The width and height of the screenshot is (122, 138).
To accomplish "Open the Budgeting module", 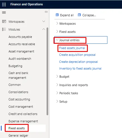I will (x=15, y=66).
